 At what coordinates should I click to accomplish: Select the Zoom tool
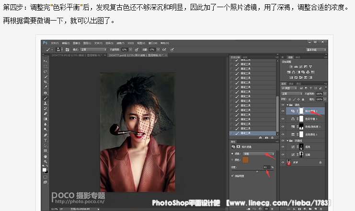point(46,161)
